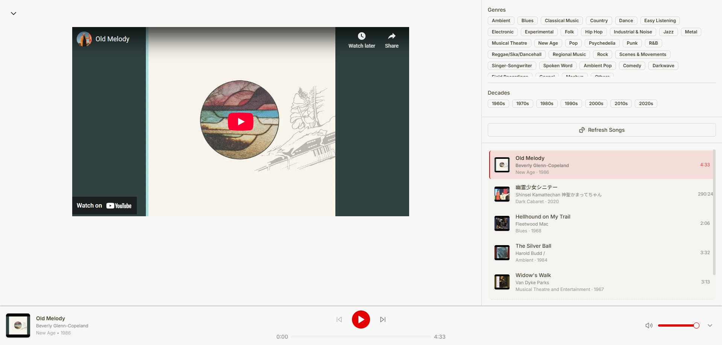Select the Jazz genre tag

click(668, 32)
